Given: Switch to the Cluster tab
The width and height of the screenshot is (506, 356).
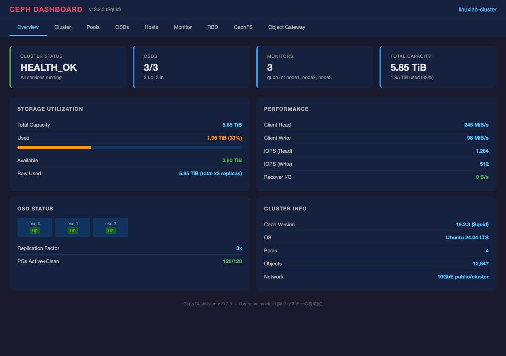Looking at the screenshot, I should 63,27.
